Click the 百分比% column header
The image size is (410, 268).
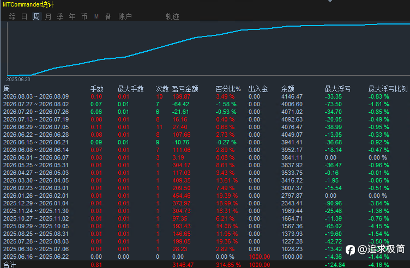click(228, 89)
